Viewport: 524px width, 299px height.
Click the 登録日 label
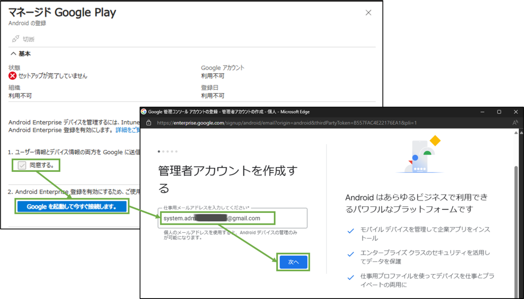(x=209, y=87)
